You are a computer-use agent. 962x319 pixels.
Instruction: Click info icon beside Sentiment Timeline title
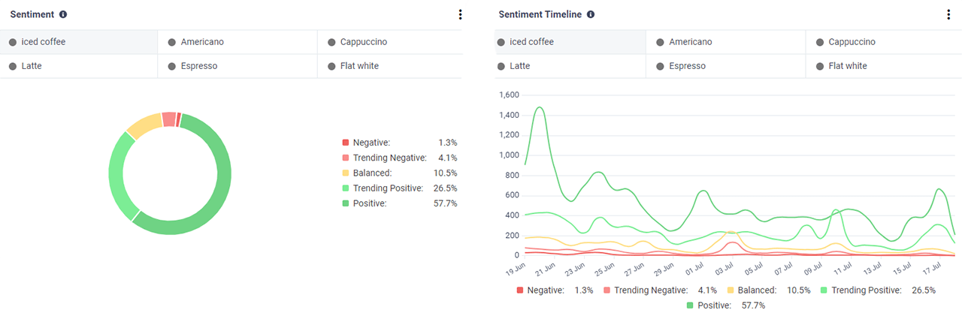point(591,14)
